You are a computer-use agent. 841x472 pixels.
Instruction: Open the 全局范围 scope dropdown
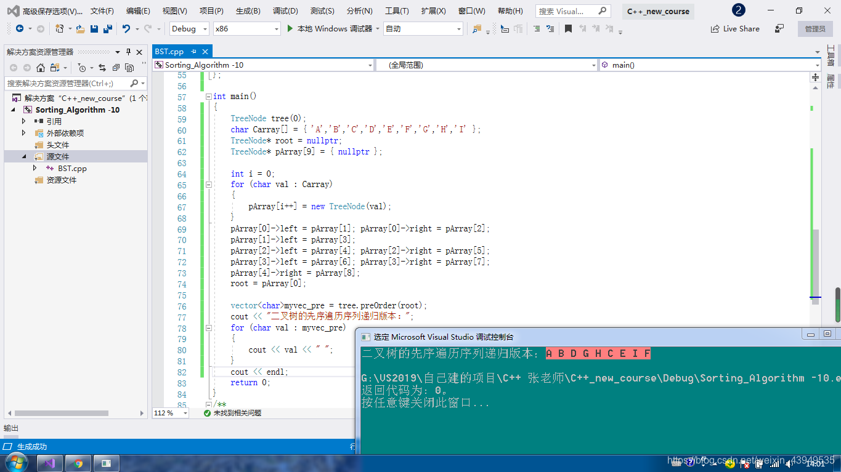[x=486, y=65]
